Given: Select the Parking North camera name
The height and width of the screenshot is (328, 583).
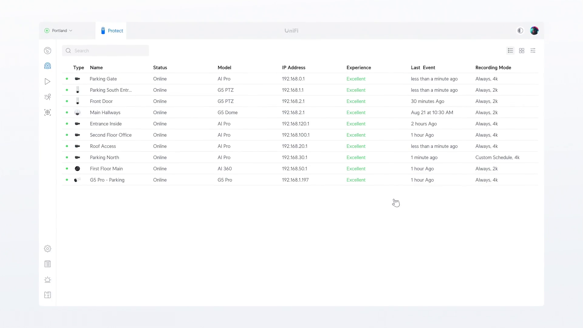Looking at the screenshot, I should (104, 157).
